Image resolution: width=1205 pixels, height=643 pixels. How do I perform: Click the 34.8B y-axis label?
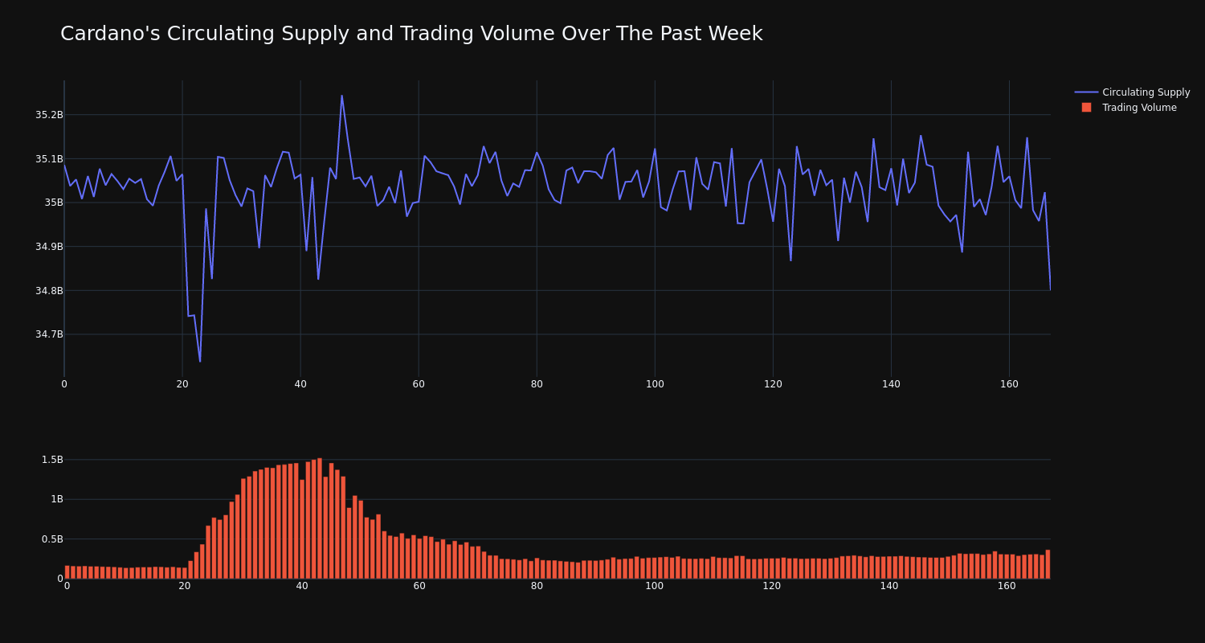tap(49, 291)
